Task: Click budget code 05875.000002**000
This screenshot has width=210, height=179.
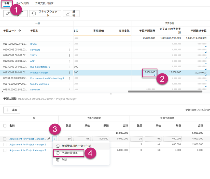Action: 15,84
